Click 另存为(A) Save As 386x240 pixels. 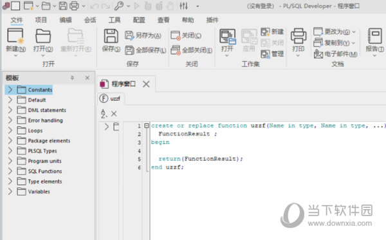click(x=143, y=35)
